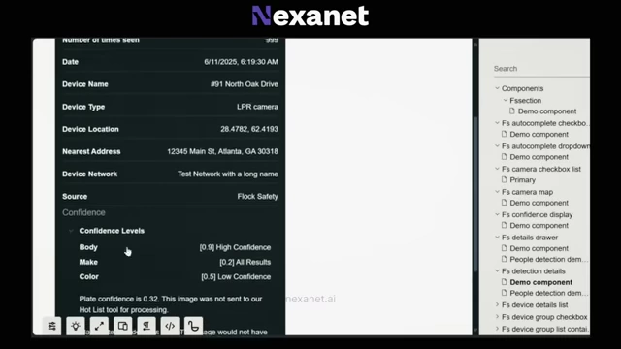This screenshot has width=621, height=349.
Task: Collapse the Components tree node
Action: pyautogui.click(x=497, y=88)
